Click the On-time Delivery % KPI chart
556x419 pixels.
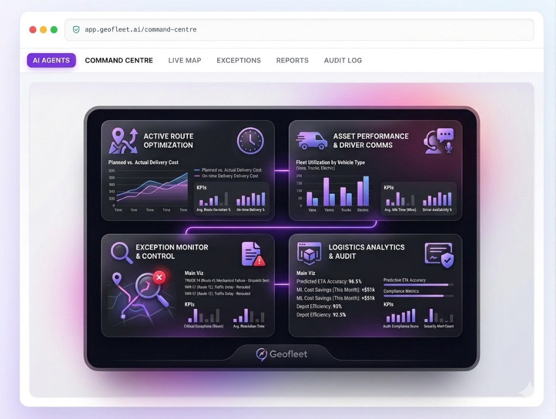250,202
